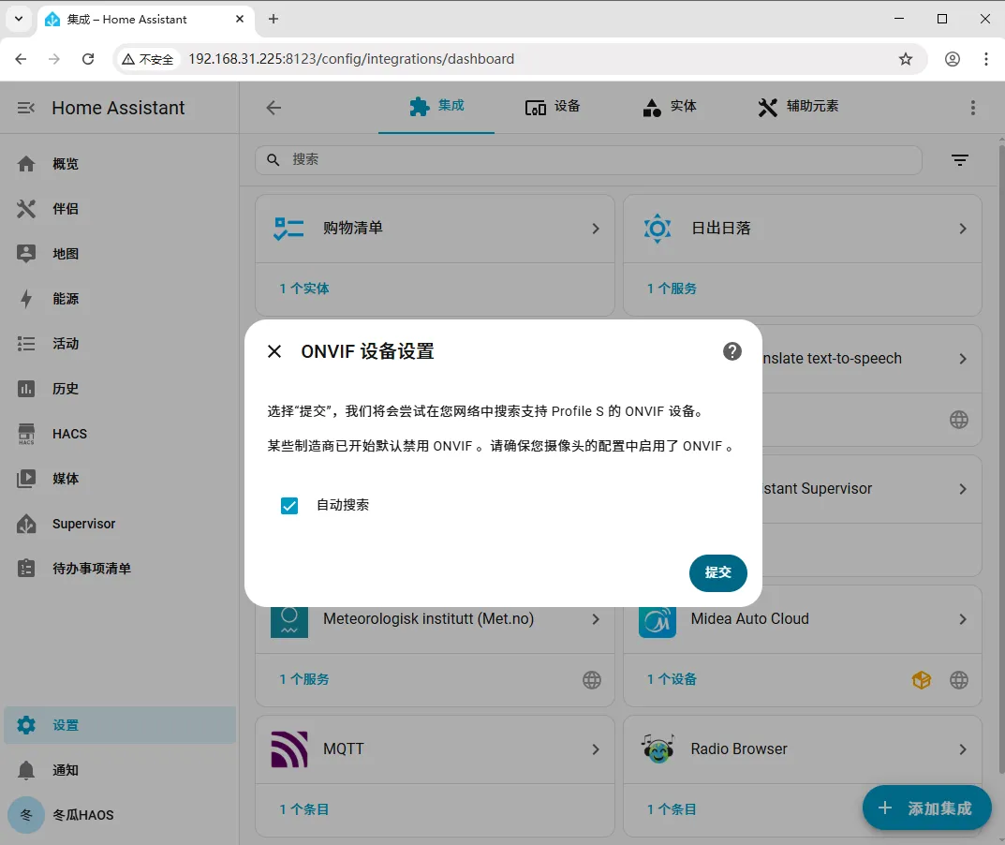Click the 添加集成 add integration button
Image resolution: width=1005 pixels, height=845 pixels.
tap(927, 808)
